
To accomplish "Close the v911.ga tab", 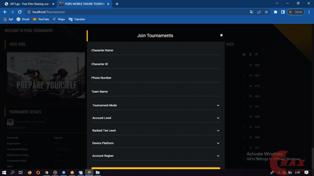I will pos(53,4).
